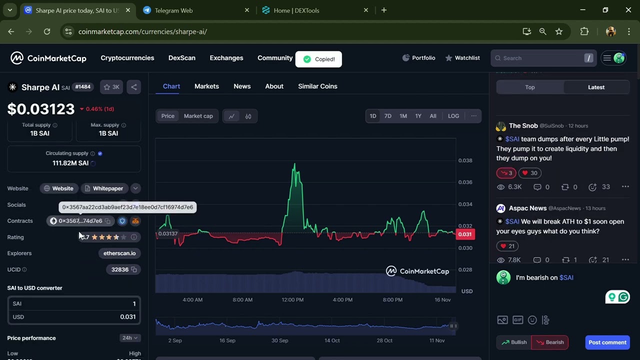Open browser tab search dropdown
This screenshot has width=640, height=360.
(9, 10)
